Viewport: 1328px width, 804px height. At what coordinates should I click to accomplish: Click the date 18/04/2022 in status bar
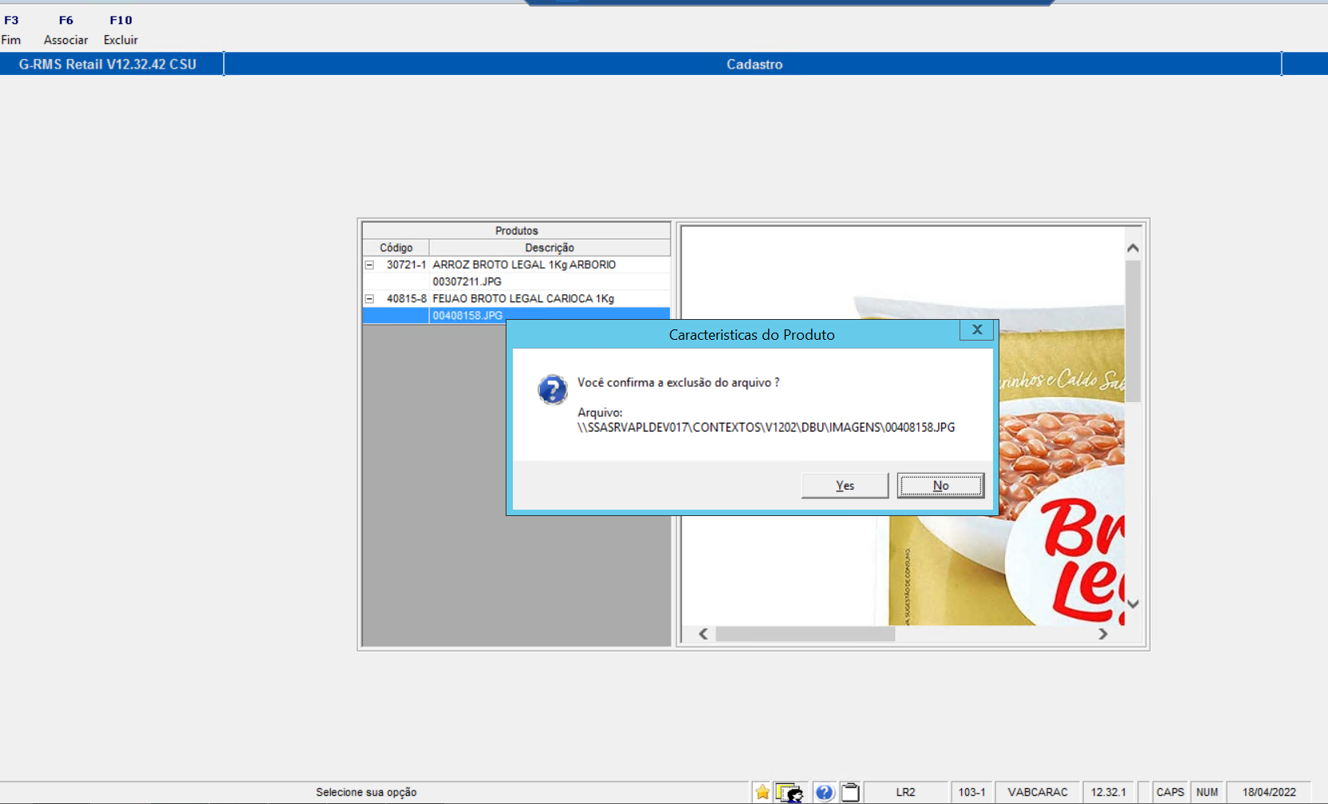[x=1269, y=792]
